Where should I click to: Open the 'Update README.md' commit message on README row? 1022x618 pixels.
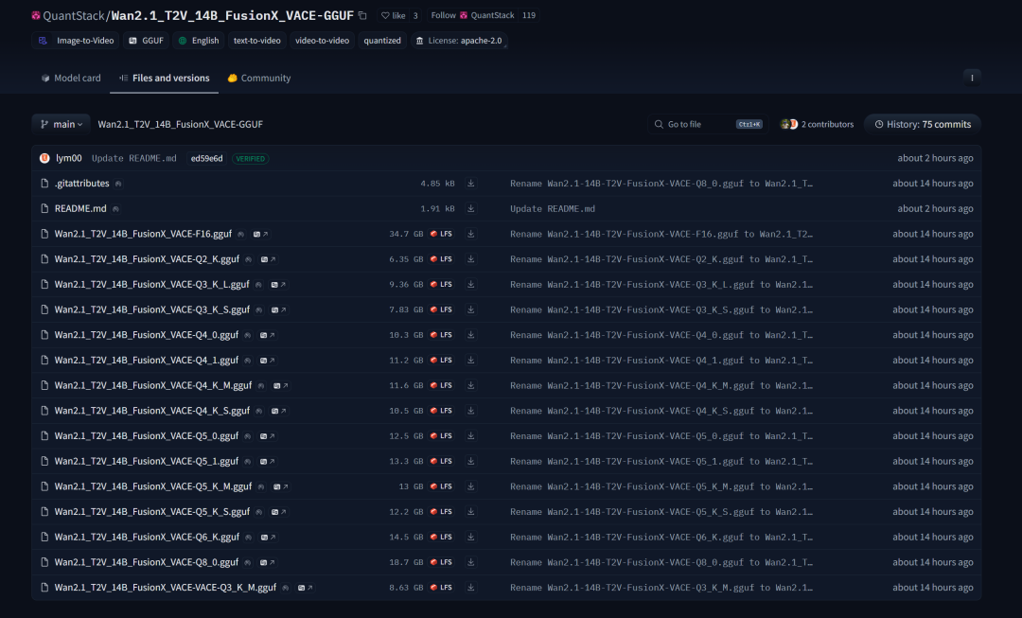[552, 209]
